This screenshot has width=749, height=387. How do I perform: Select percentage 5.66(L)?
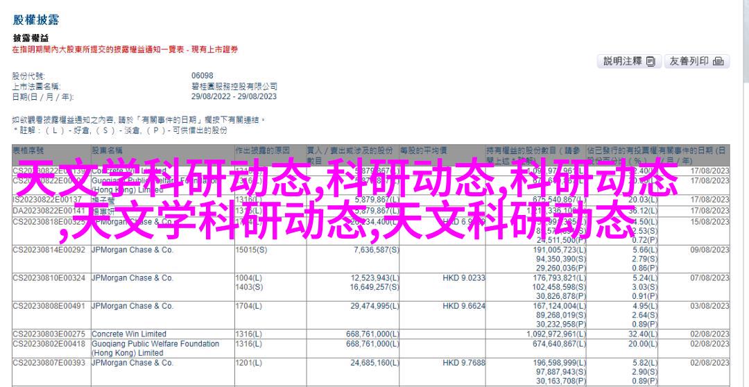646,250
